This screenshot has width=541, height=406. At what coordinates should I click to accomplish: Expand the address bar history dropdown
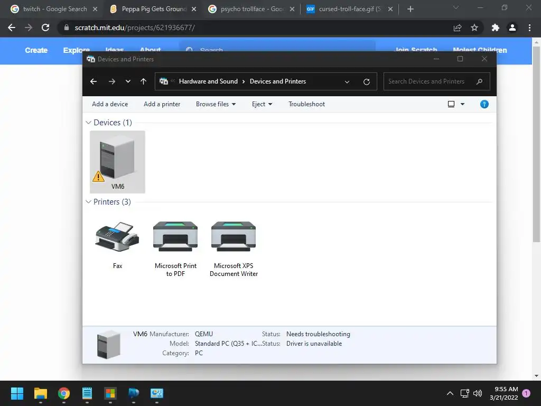click(x=347, y=82)
